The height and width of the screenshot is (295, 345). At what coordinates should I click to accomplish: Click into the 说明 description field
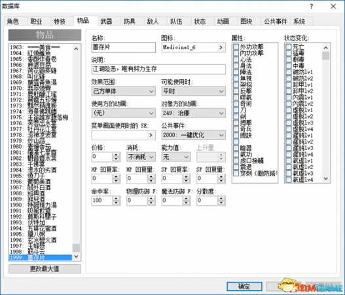pyautogui.click(x=158, y=69)
